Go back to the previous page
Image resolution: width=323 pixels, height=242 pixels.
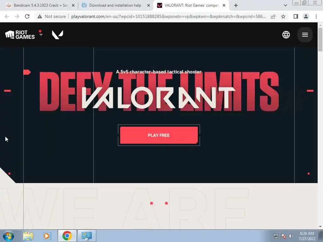pyautogui.click(x=7, y=16)
